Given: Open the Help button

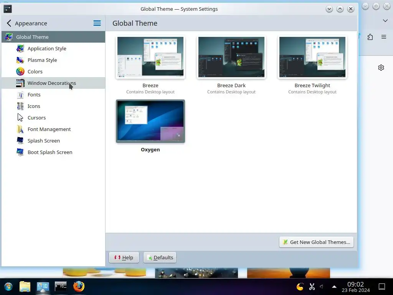Looking at the screenshot, I should [x=124, y=257].
